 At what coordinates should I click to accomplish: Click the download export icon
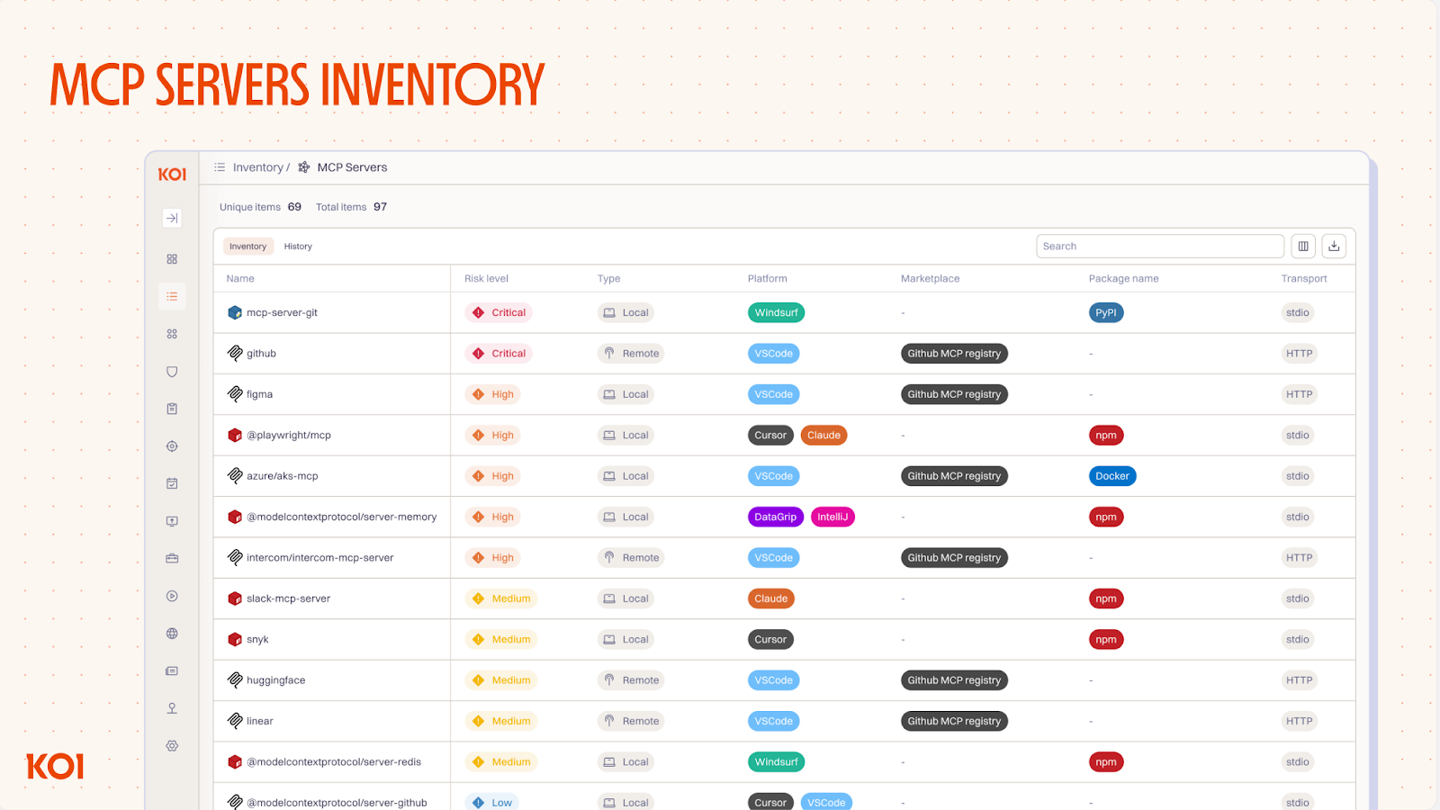point(1334,247)
